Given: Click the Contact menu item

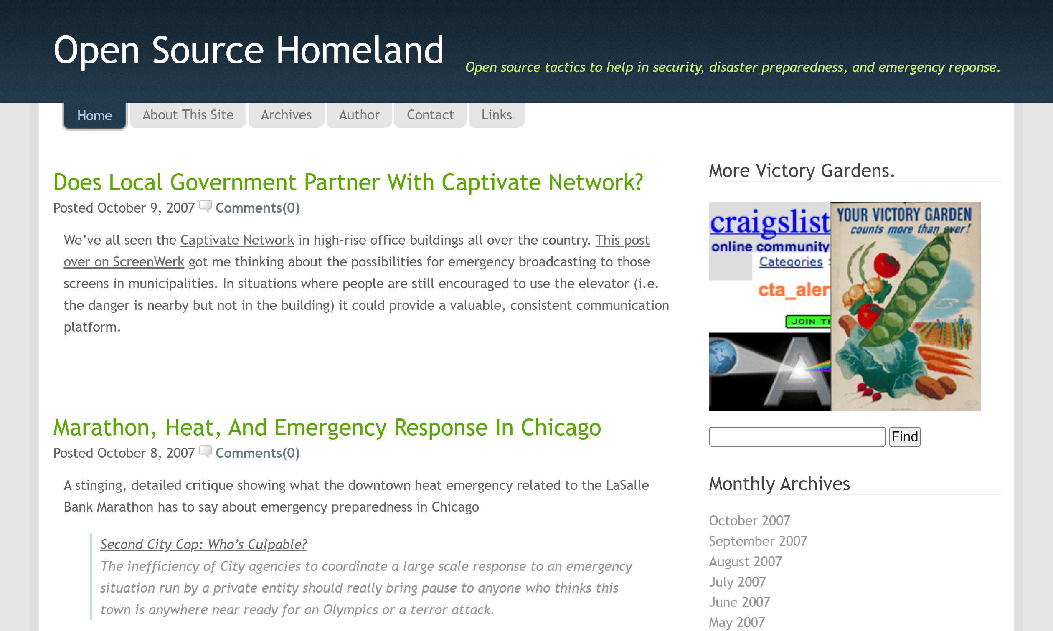Looking at the screenshot, I should (x=430, y=114).
